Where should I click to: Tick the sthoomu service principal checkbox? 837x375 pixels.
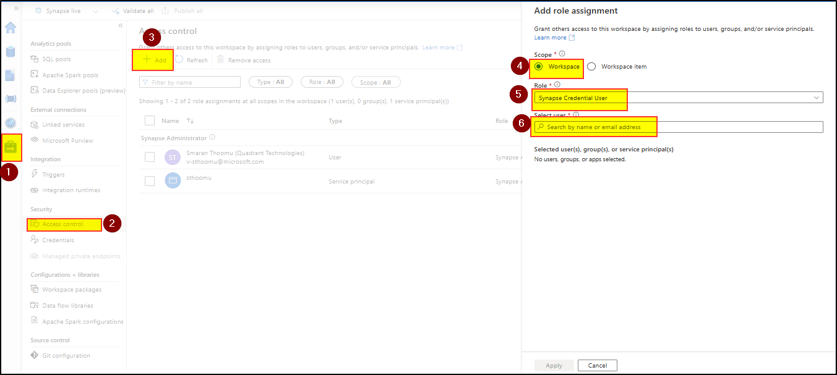pos(149,181)
